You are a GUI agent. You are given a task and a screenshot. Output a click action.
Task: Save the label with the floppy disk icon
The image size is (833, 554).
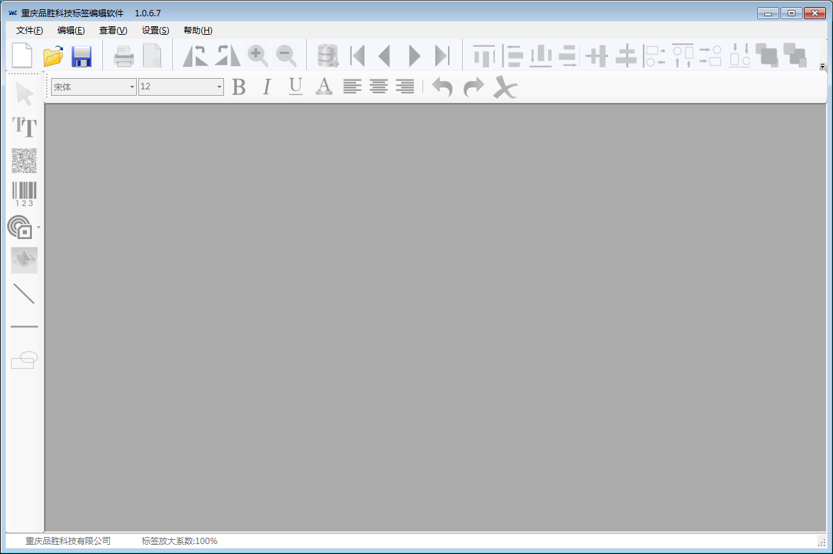click(x=82, y=56)
